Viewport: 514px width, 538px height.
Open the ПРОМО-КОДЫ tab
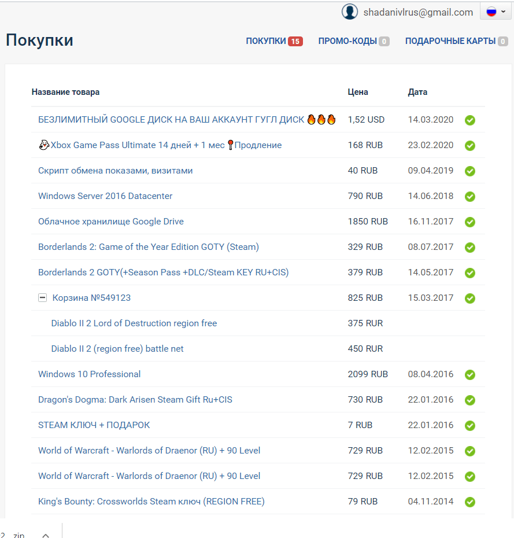point(353,41)
